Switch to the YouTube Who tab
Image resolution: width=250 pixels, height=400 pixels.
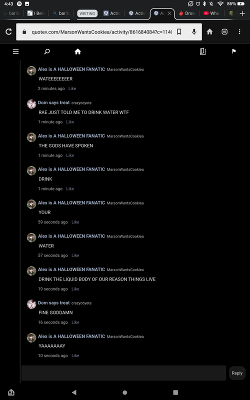coord(211,13)
